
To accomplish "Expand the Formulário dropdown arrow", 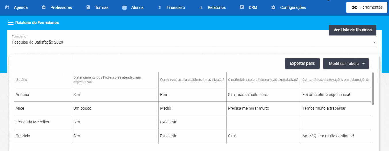I will click(x=374, y=42).
